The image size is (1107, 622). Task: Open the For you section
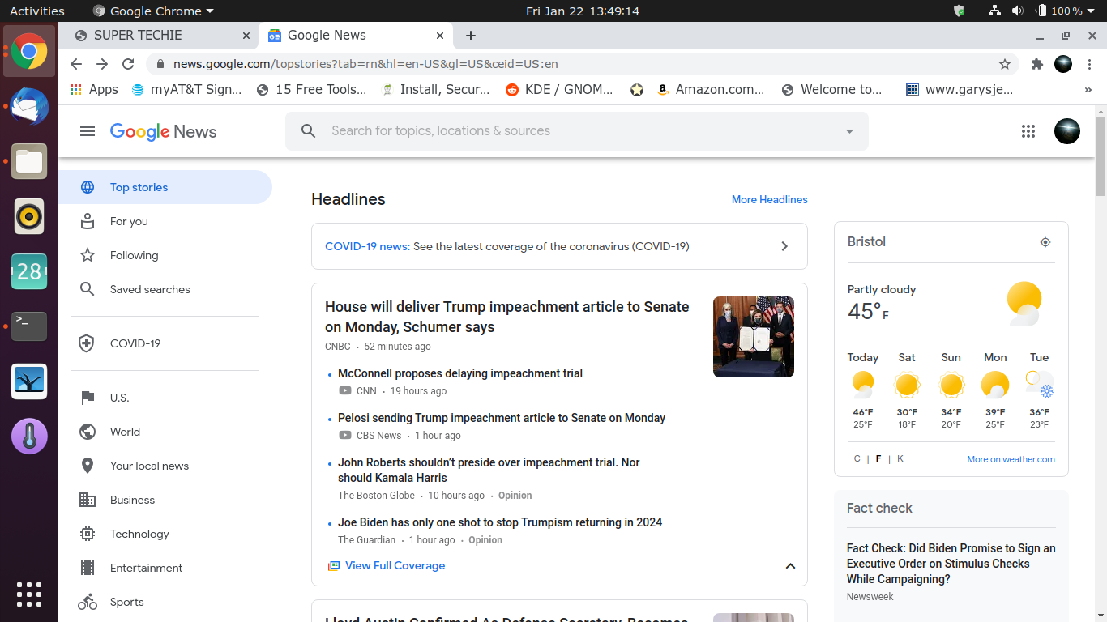coord(165,221)
